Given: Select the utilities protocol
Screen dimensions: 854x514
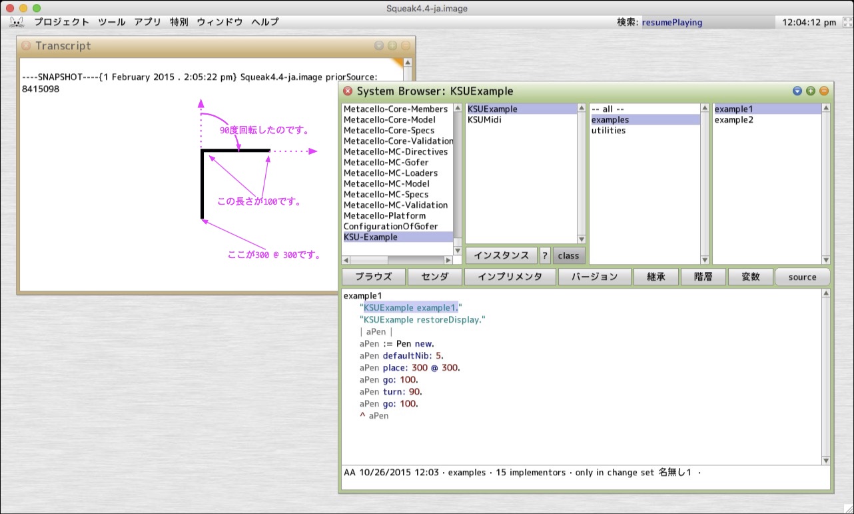Looking at the screenshot, I should tap(645, 131).
